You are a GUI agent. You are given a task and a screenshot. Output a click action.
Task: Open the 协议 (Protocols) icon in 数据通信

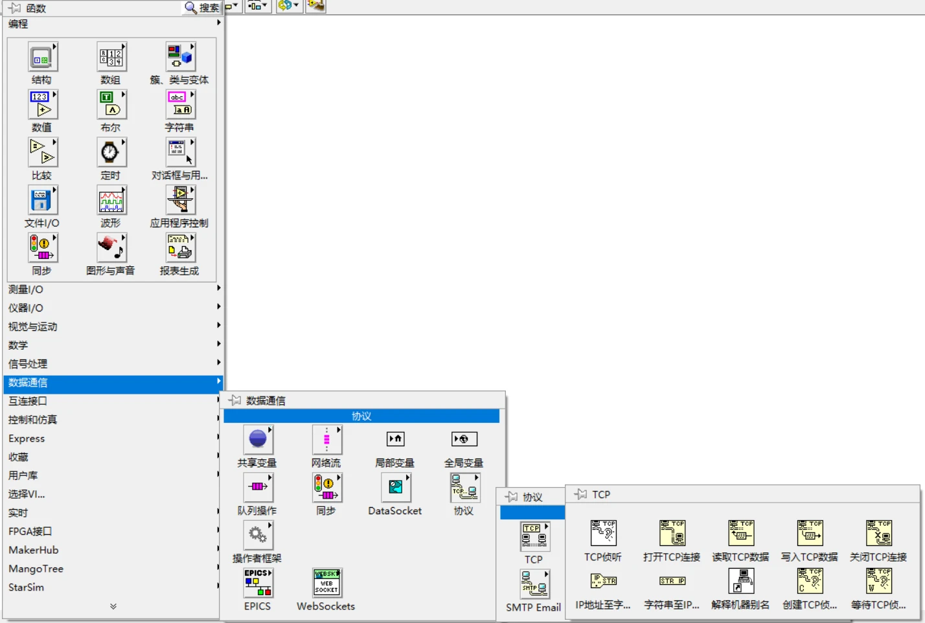pos(464,488)
